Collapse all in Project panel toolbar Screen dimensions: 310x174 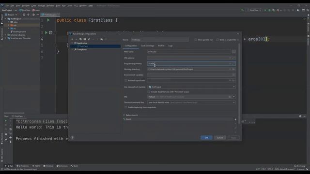click(x=28, y=15)
